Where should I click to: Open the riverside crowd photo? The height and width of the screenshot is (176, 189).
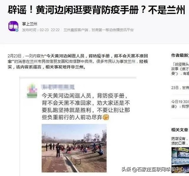(x=74, y=148)
